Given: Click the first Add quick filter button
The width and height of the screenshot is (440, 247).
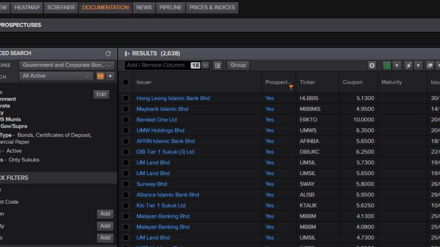Looking at the screenshot, I should (105, 214).
